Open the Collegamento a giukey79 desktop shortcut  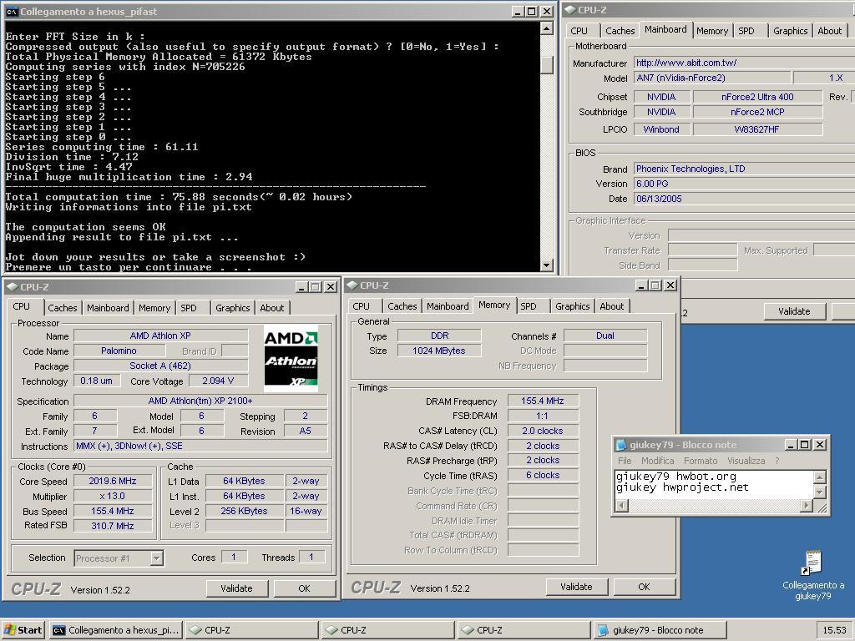point(813,575)
